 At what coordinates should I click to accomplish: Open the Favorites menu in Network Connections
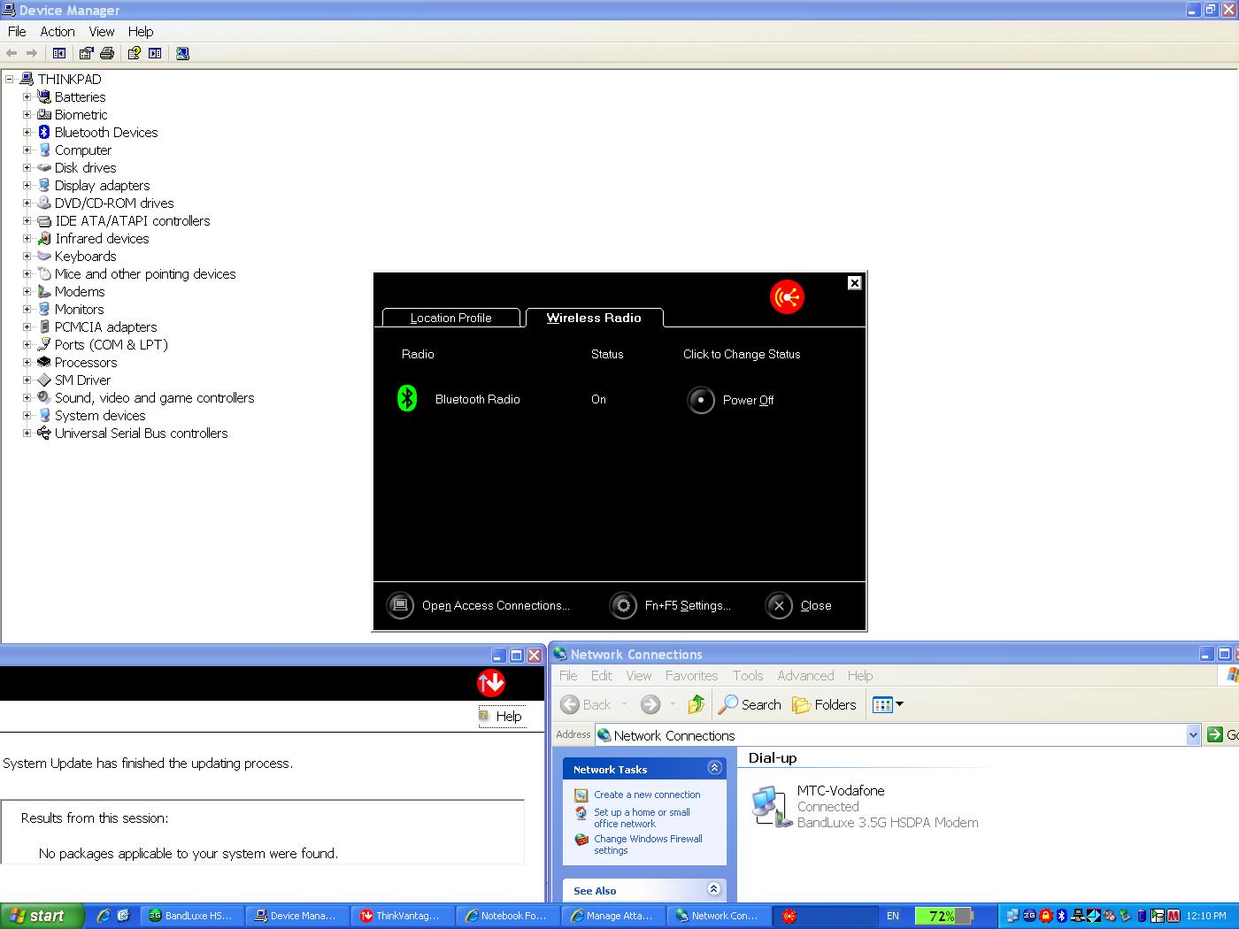[691, 675]
